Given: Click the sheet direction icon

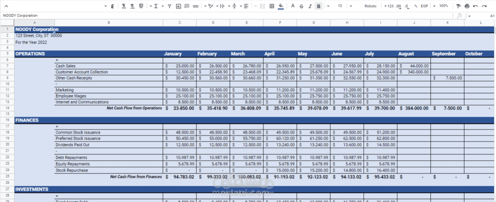Looking at the screenshot, I should pos(141,6).
